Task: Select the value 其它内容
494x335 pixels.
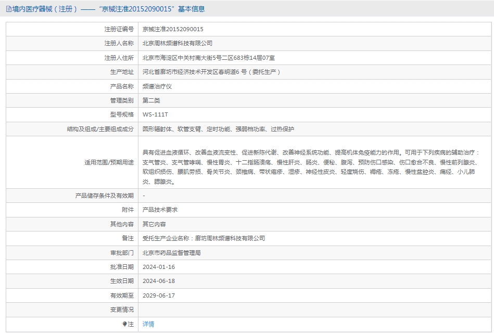Action: coord(154,224)
